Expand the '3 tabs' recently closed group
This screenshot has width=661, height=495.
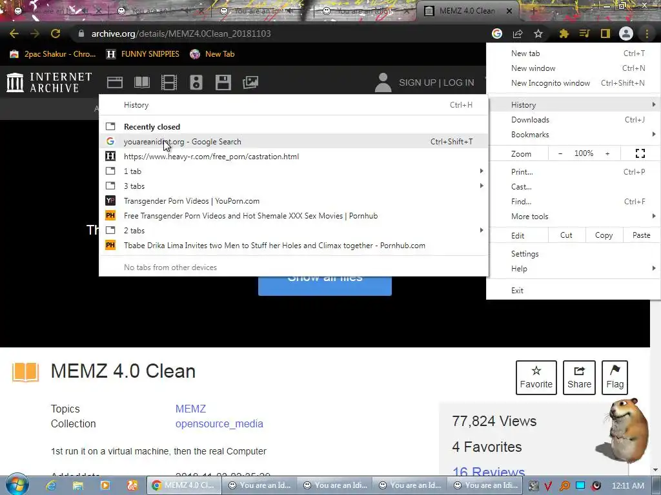tap(294, 186)
